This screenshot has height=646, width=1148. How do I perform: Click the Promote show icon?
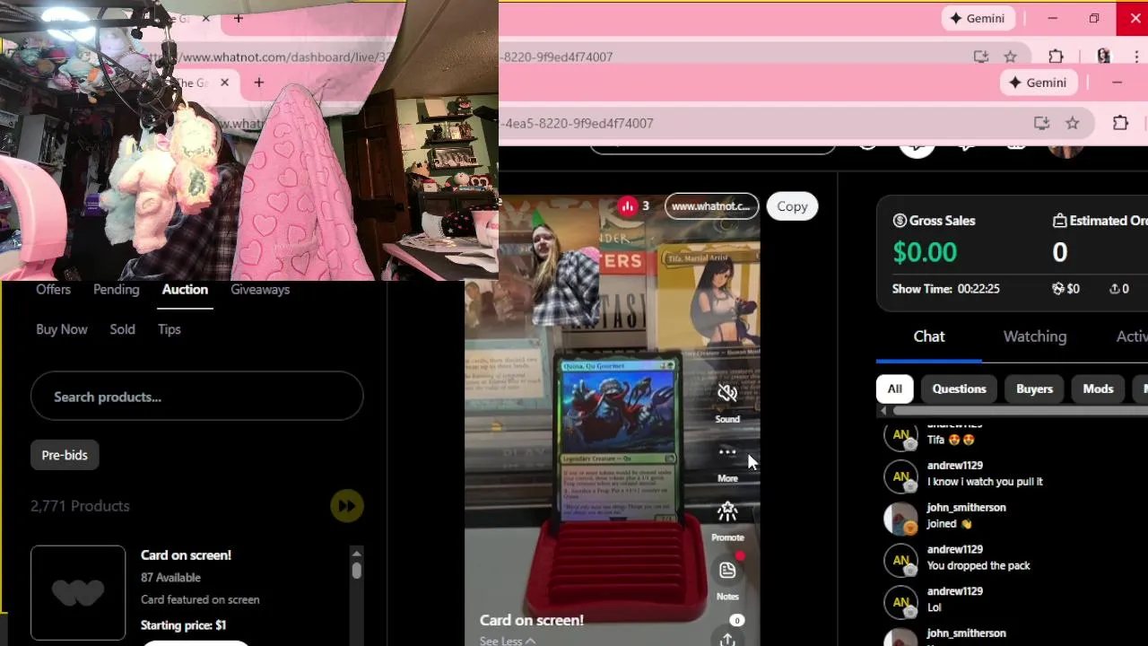click(727, 511)
